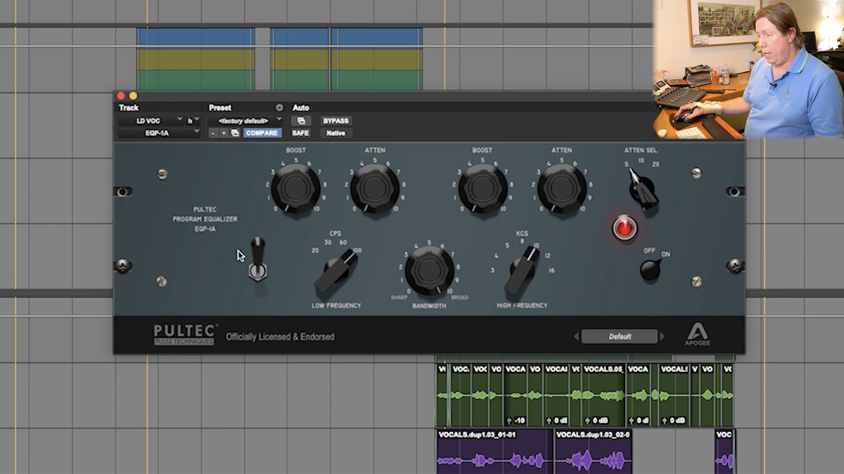844x474 pixels.
Task: Open the LD VOC track selector dropdown
Action: pos(151,121)
